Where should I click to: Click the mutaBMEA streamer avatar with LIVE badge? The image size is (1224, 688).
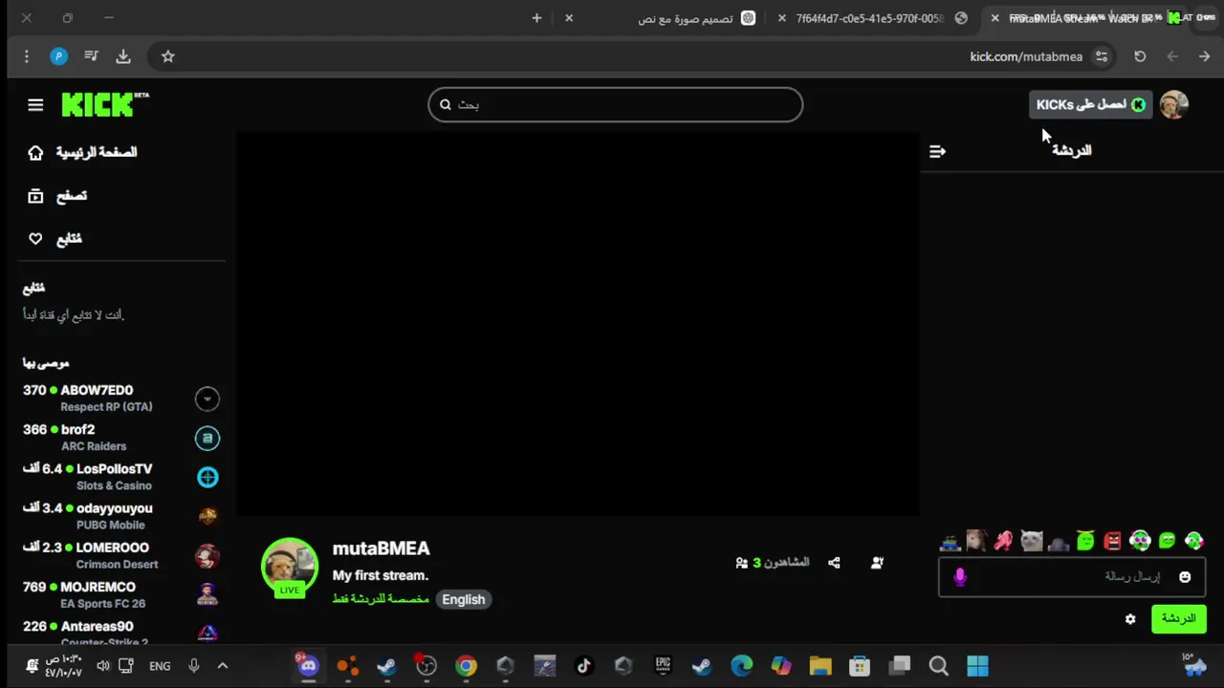(x=290, y=568)
